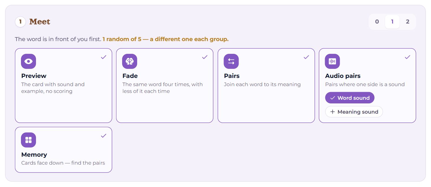Enable the Meaning sound option
The height and width of the screenshot is (187, 431).
coord(354,112)
